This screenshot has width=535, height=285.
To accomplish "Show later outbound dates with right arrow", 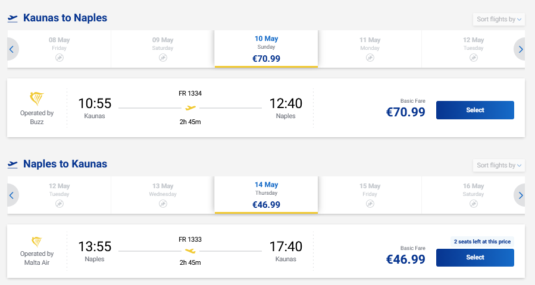I will coord(521,49).
